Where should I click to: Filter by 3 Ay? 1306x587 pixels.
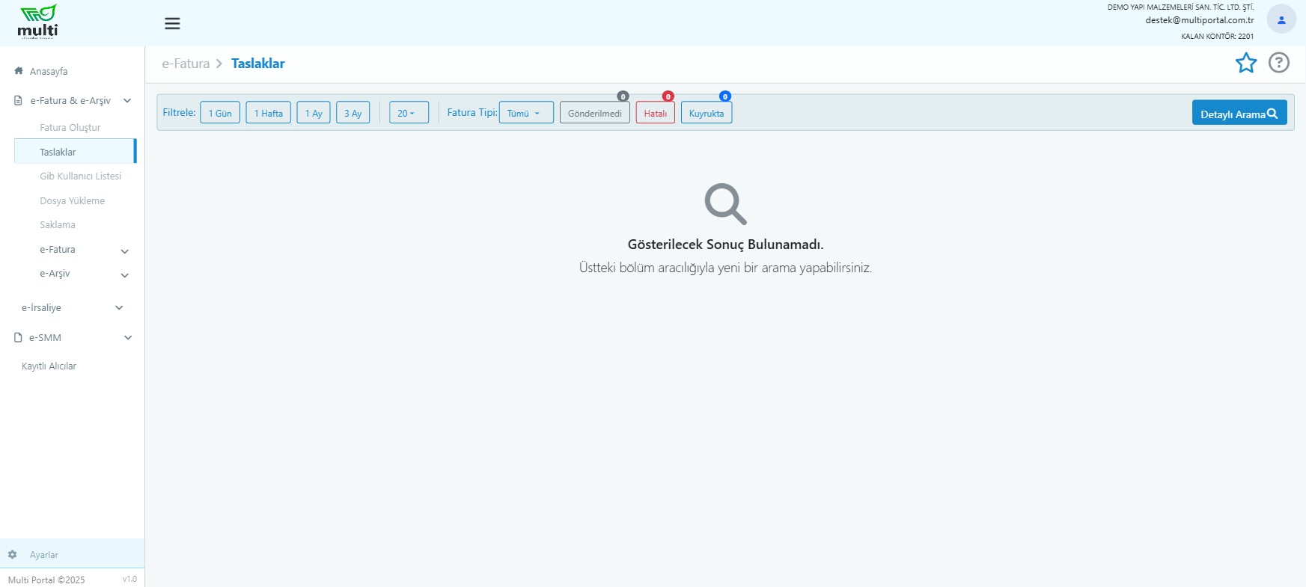[353, 112]
